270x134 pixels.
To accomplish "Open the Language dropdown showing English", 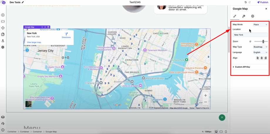I will point(260,52).
